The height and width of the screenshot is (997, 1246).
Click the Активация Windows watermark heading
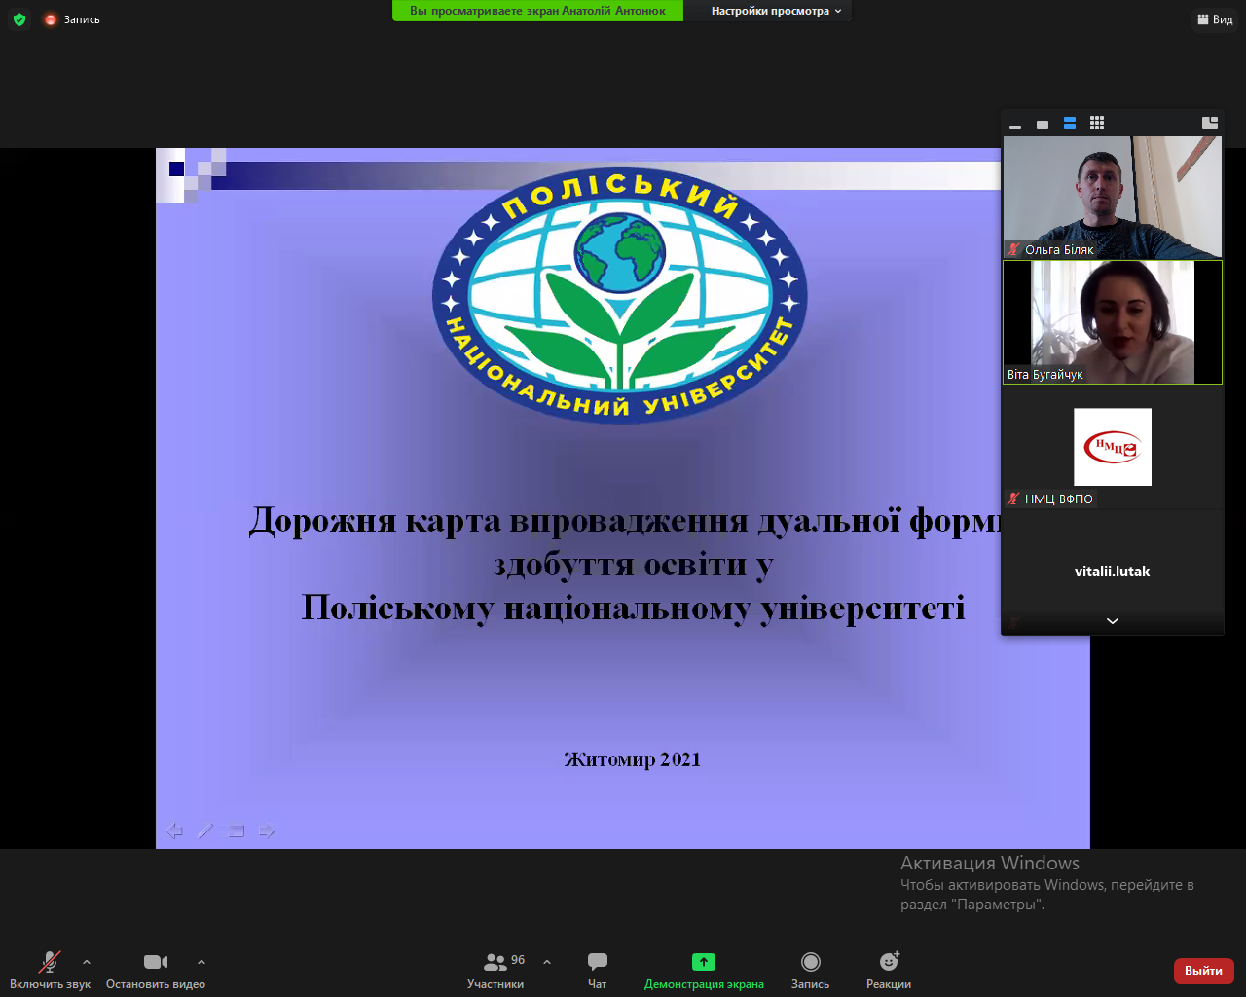(990, 863)
